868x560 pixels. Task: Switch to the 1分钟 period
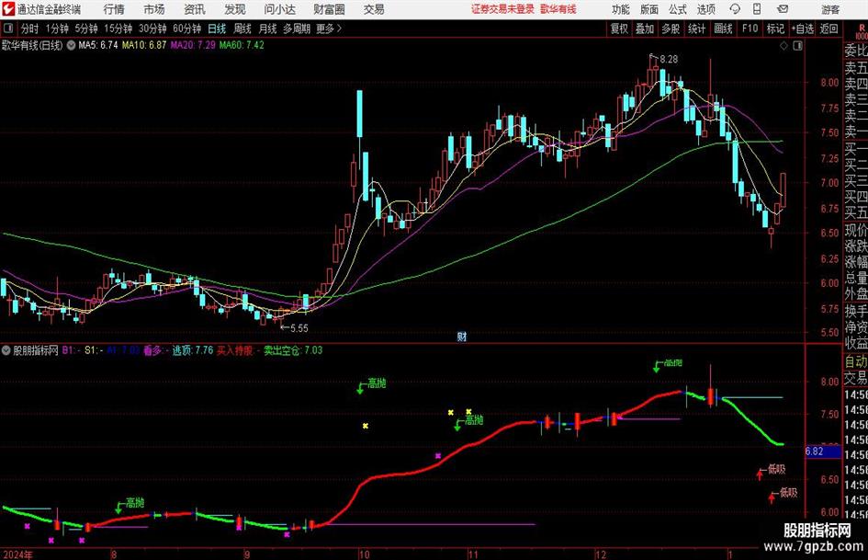[x=57, y=29]
